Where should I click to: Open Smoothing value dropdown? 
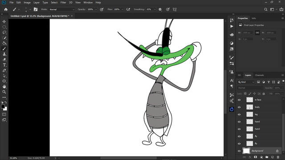(x=155, y=9)
